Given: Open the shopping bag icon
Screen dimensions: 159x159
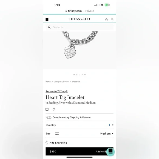Looking at the screenshot, I should 112,20.
